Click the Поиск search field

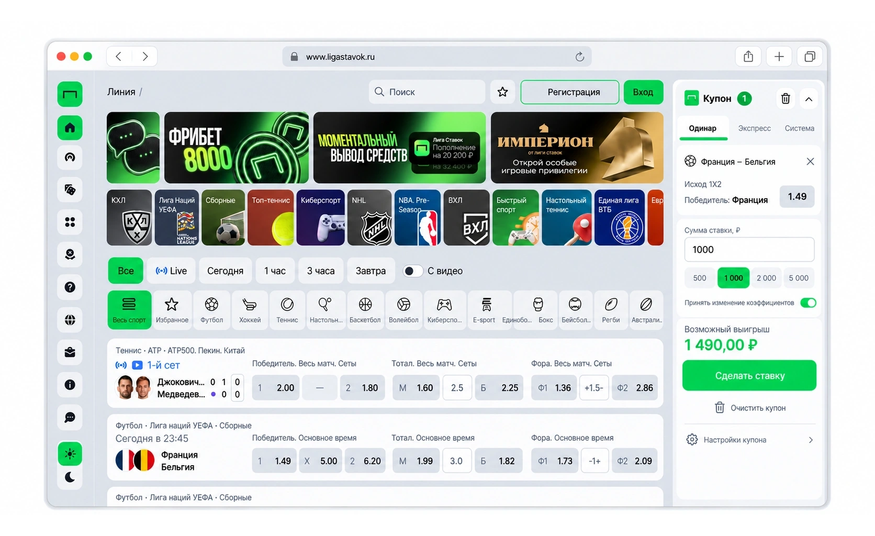coord(427,92)
